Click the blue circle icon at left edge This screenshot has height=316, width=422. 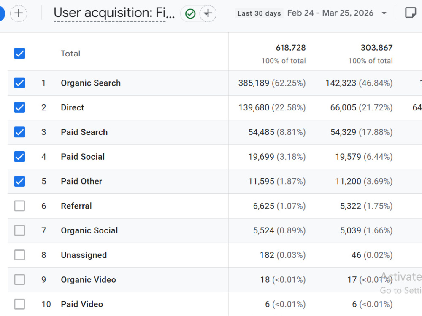2,13
